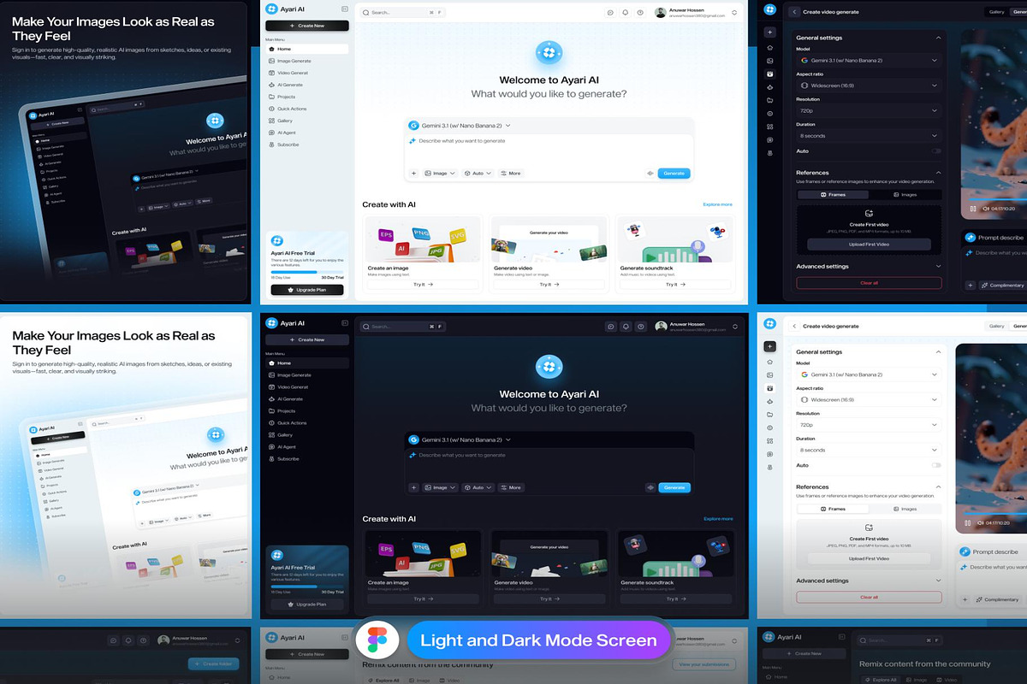Click Try It under Generate video, light home
This screenshot has height=684, width=1027.
coord(548,284)
